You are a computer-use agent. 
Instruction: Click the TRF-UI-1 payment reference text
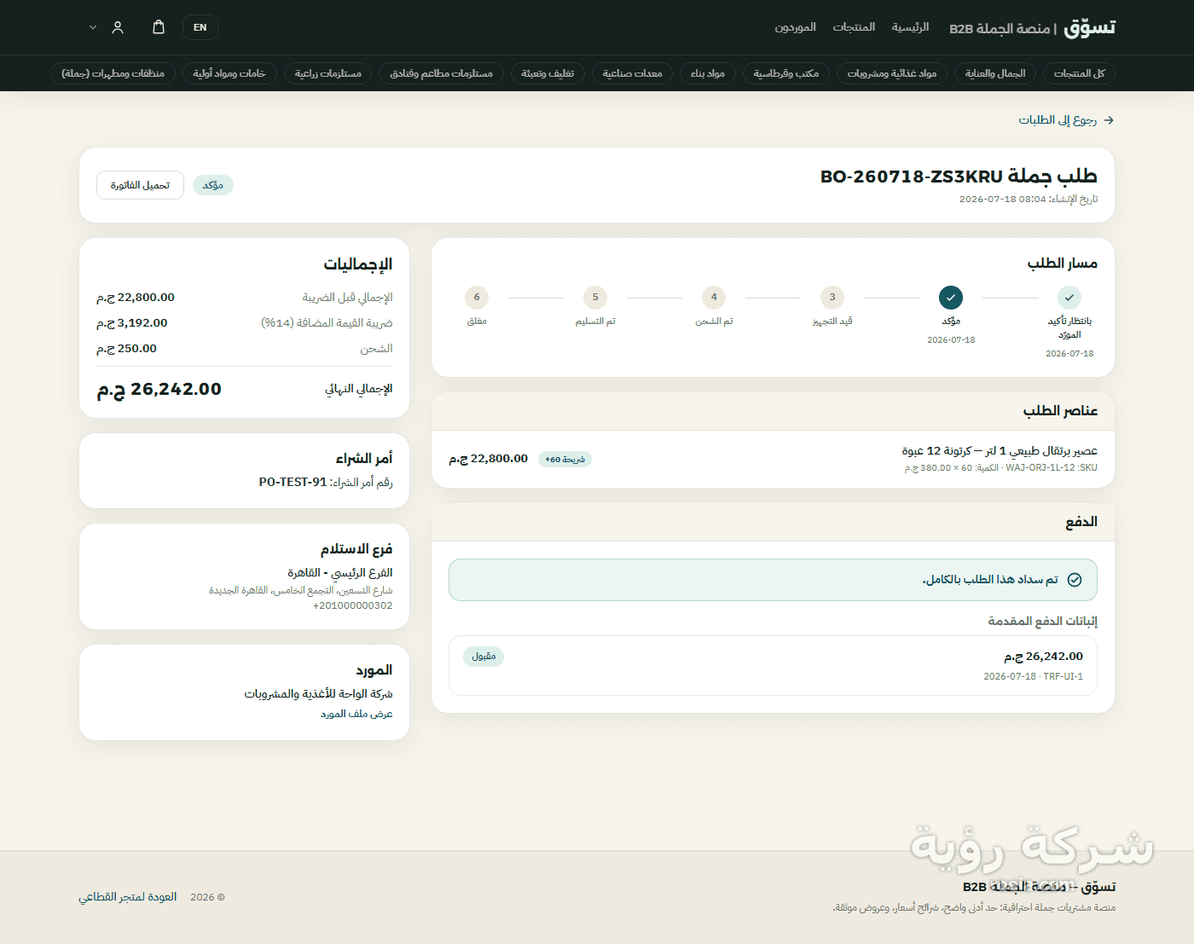(x=1063, y=676)
